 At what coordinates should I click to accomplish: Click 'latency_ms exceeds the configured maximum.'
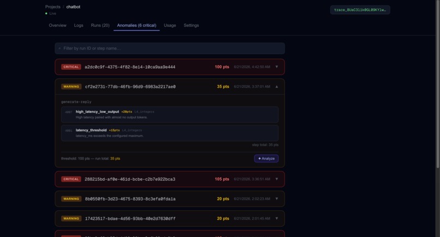click(109, 136)
